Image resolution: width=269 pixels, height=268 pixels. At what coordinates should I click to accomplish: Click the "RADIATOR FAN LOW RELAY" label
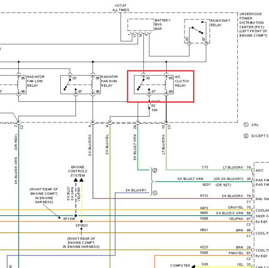coord(35,81)
